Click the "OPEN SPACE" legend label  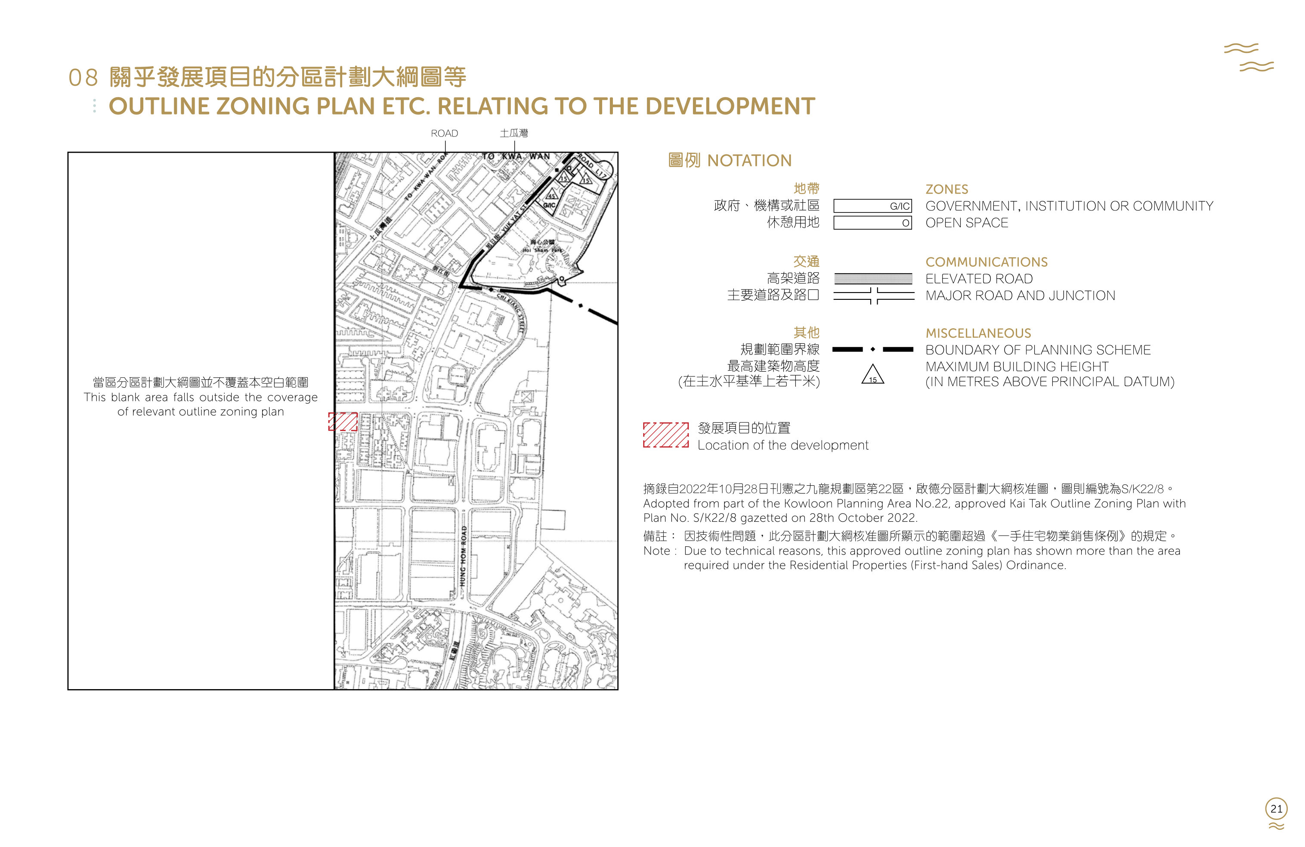pos(967,223)
